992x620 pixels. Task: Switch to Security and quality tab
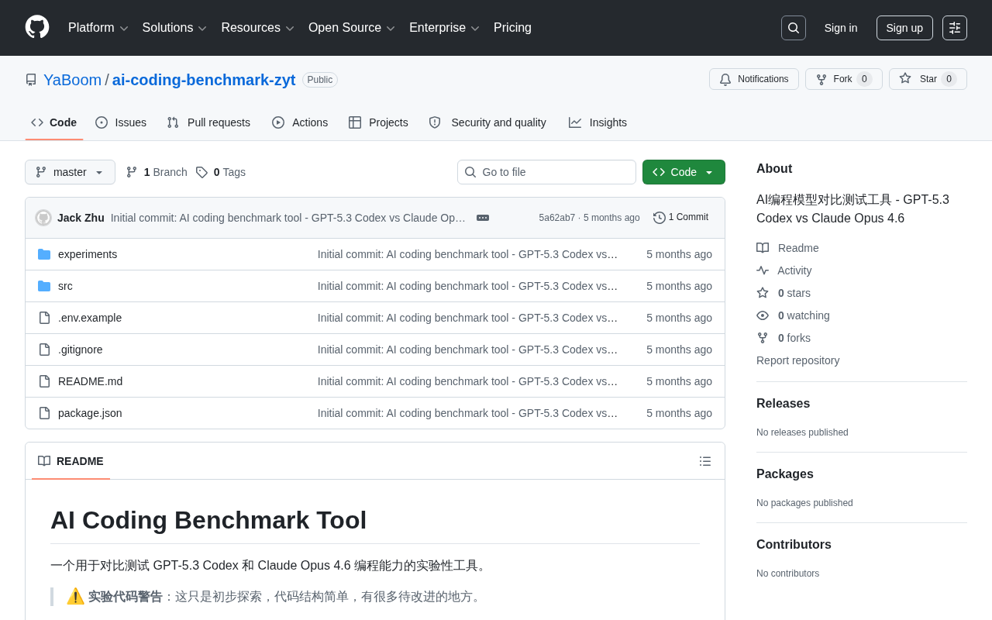click(x=487, y=122)
